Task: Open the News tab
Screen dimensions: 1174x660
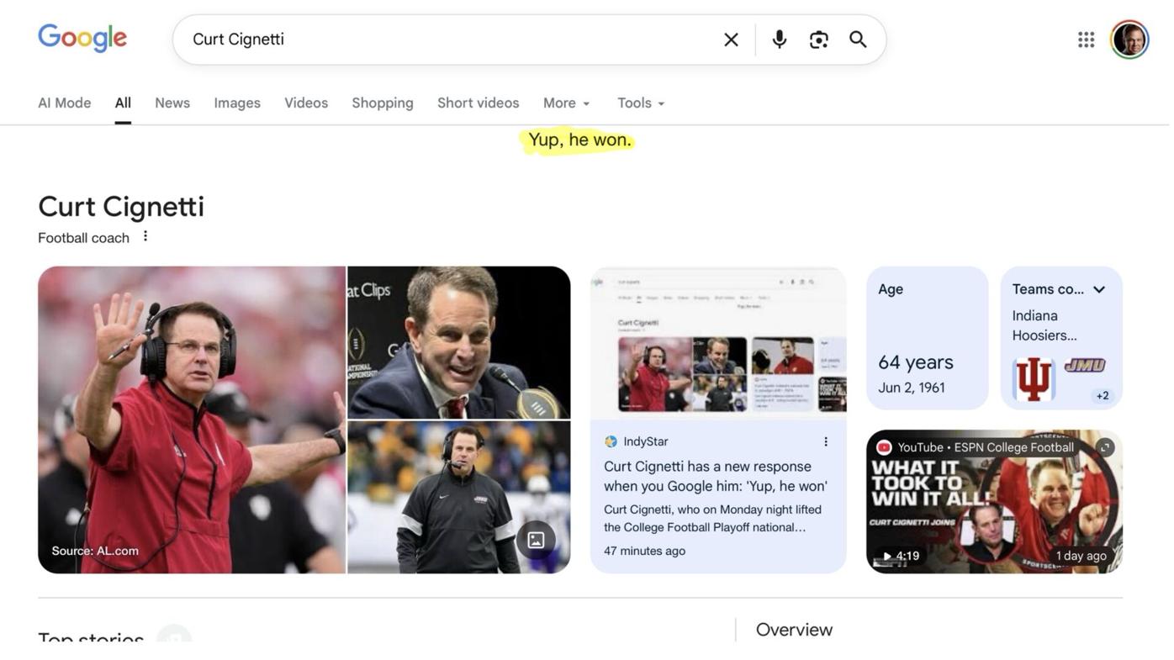Action: coord(172,103)
